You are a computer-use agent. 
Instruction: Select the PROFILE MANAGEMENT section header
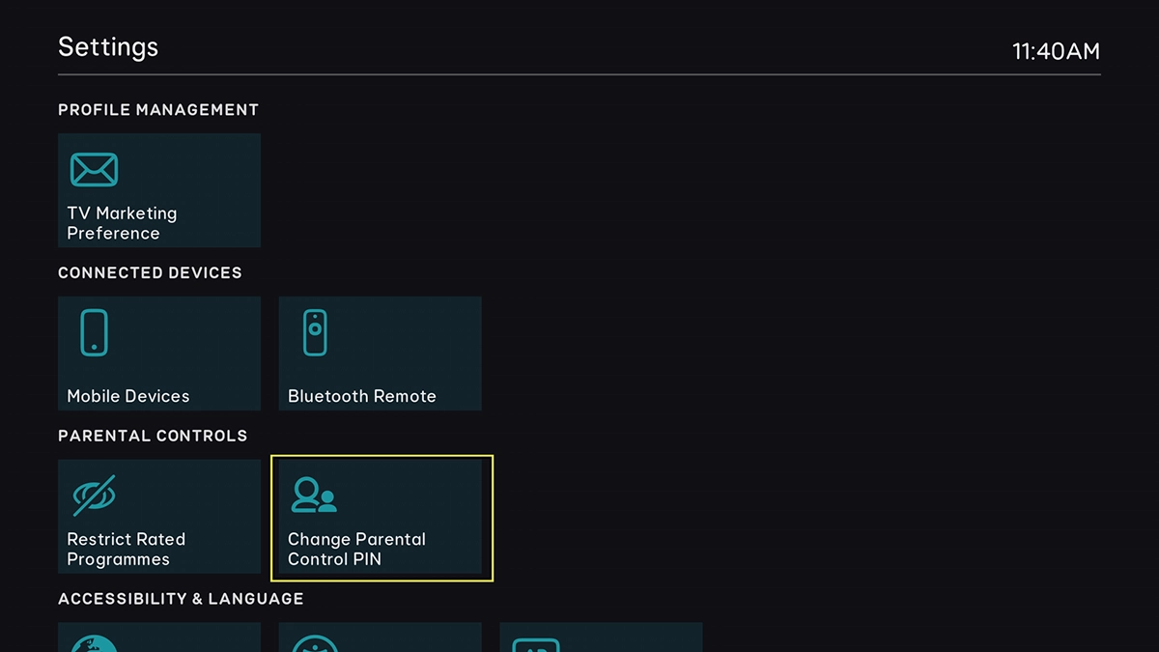[157, 109]
